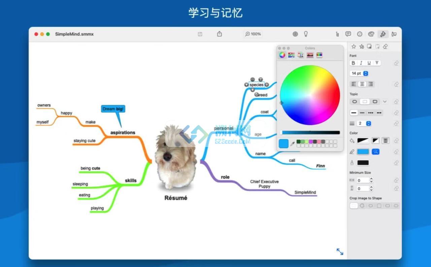Click the black text color swatch
Viewport: 431px width, 267px height.
click(x=363, y=163)
